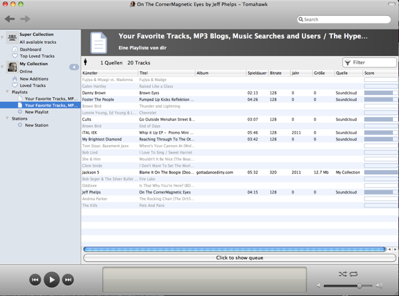
Task: Sort by the Album column
Action: click(221, 73)
